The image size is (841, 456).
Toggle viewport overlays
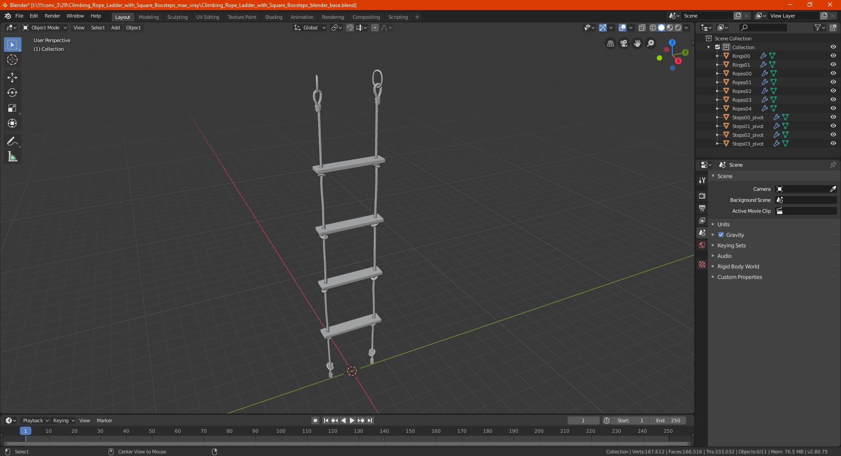tap(622, 28)
